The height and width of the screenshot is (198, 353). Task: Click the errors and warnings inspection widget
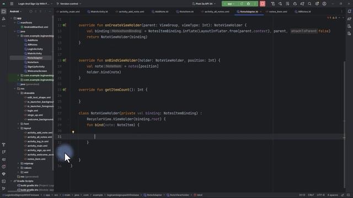click(332, 18)
